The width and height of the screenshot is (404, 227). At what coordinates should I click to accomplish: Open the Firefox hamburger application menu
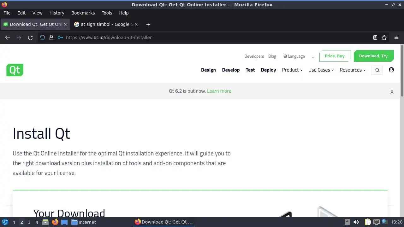coord(396,38)
